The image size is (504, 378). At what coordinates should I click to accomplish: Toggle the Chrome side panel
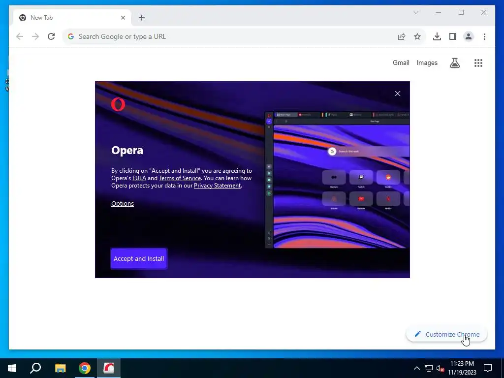click(x=453, y=36)
